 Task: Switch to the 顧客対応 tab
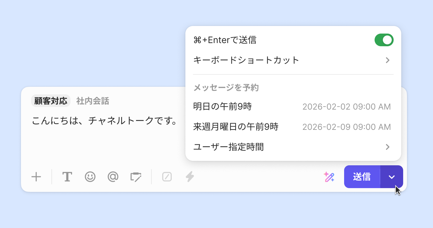(x=51, y=101)
